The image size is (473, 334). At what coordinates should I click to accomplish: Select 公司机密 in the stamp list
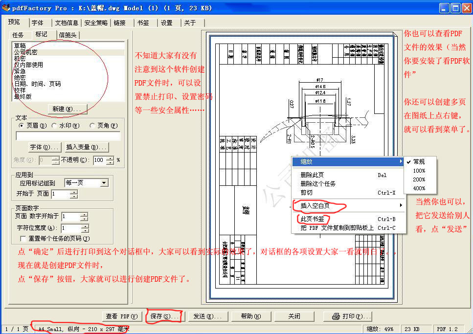68,52
